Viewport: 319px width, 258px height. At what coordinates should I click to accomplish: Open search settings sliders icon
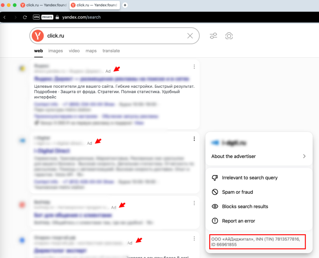tap(213, 36)
